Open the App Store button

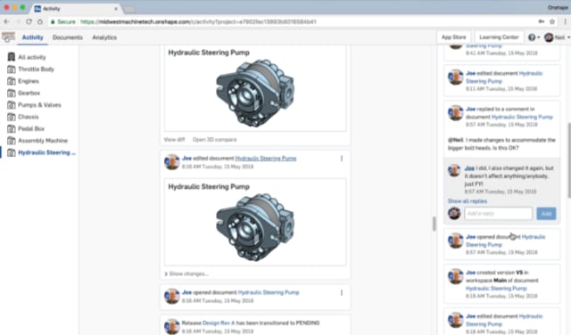click(x=453, y=37)
